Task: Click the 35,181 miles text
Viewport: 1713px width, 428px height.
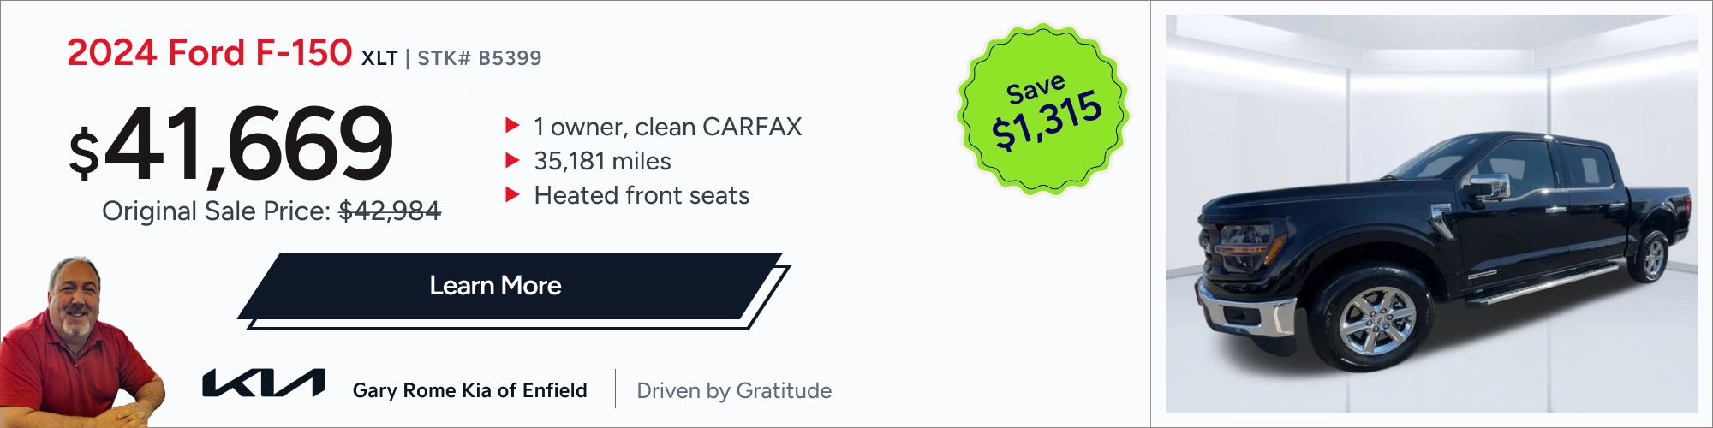Action: 602,161
